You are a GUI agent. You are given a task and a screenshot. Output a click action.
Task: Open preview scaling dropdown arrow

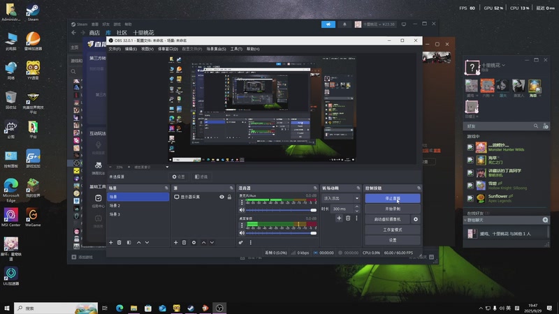167,167
